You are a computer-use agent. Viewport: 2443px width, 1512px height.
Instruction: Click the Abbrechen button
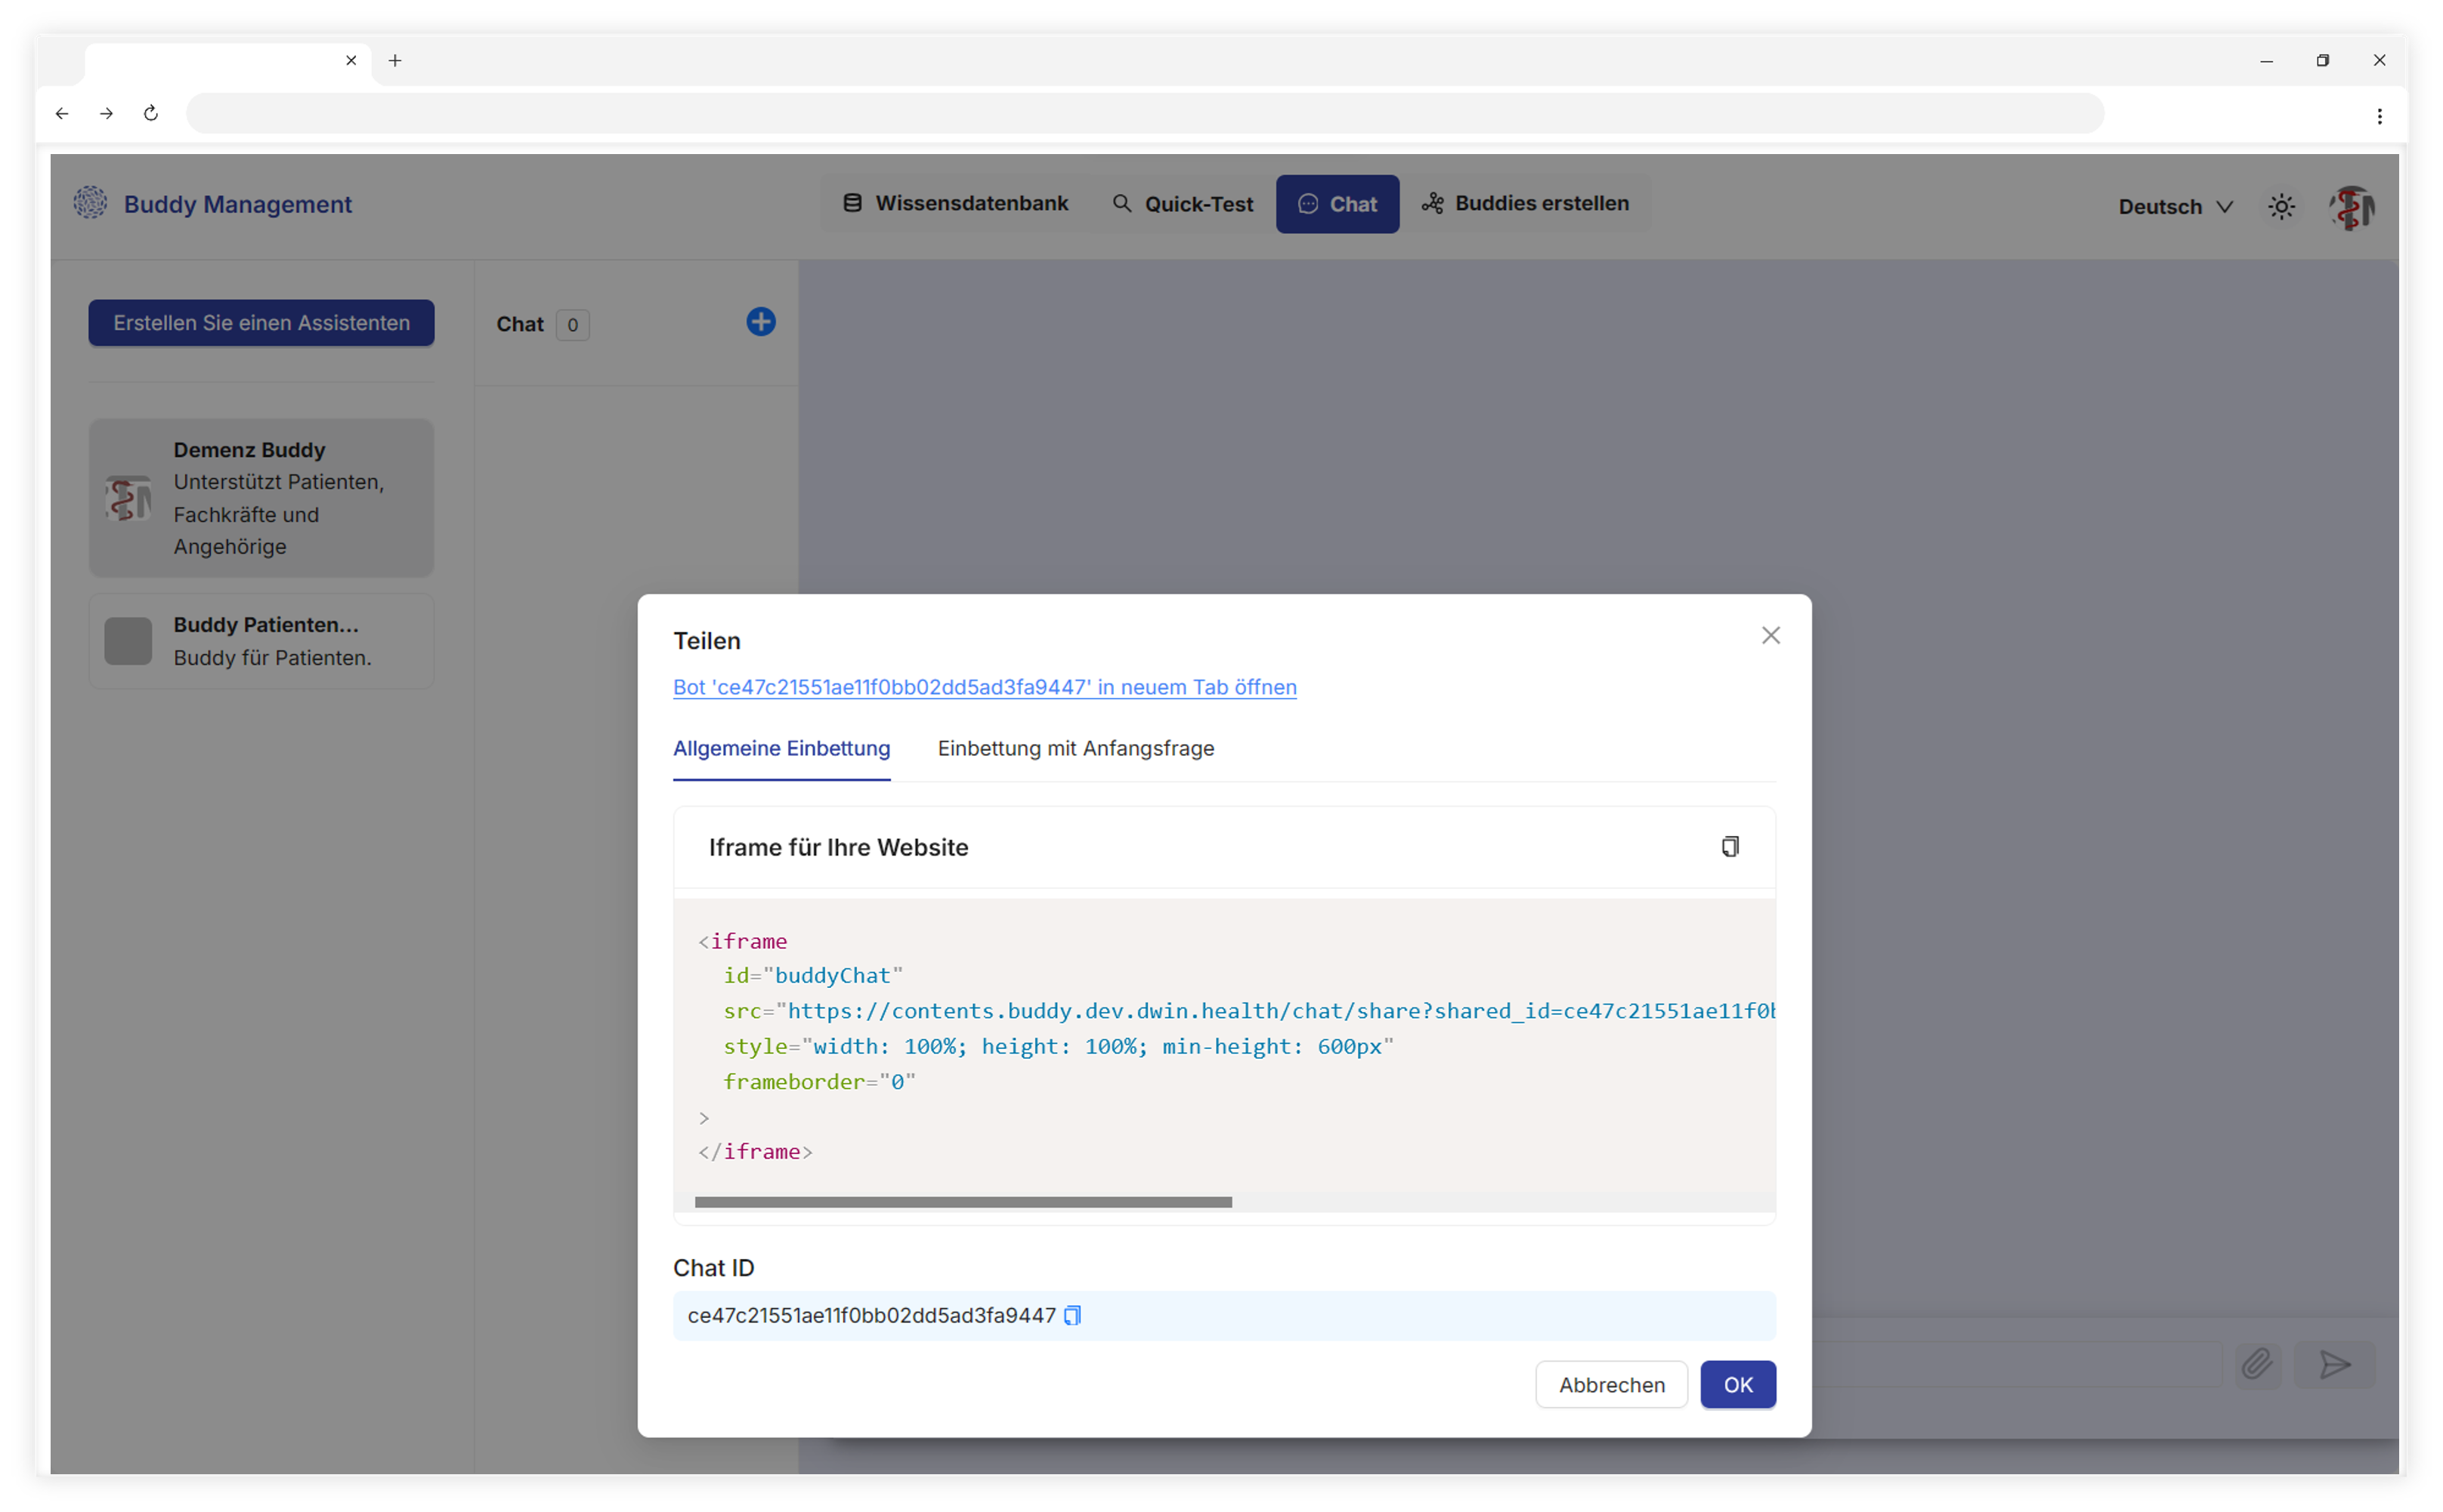click(x=1611, y=1384)
